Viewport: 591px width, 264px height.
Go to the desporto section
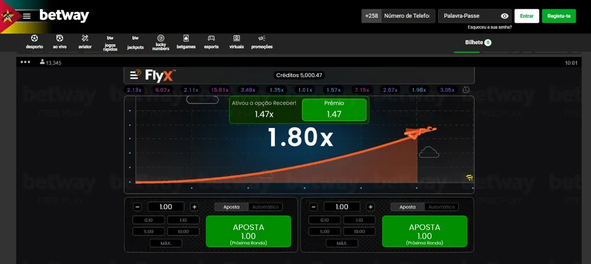pos(34,42)
